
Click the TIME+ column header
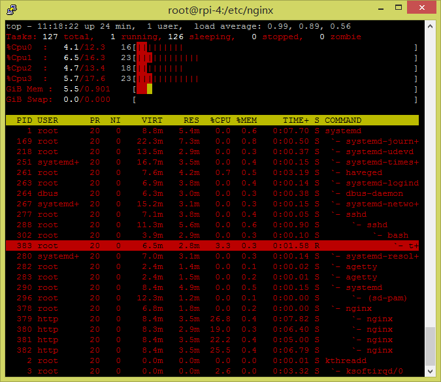coord(295,120)
